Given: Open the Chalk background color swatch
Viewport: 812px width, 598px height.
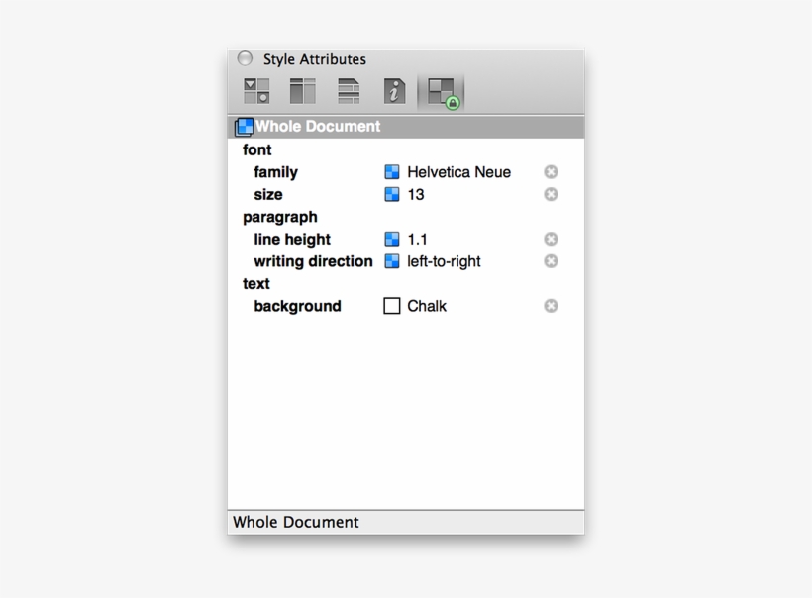Looking at the screenshot, I should click(390, 306).
